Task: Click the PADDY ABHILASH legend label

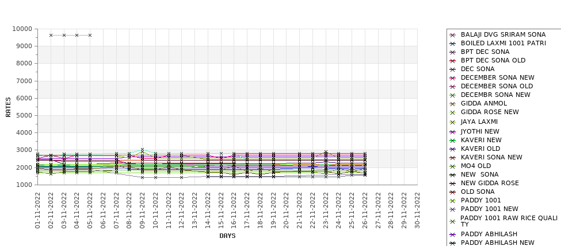Action: [x=489, y=234]
